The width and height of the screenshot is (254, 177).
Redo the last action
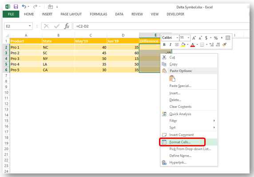click(x=35, y=7)
